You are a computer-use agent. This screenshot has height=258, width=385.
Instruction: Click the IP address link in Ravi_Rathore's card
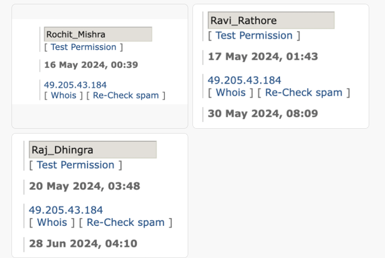[x=244, y=80]
